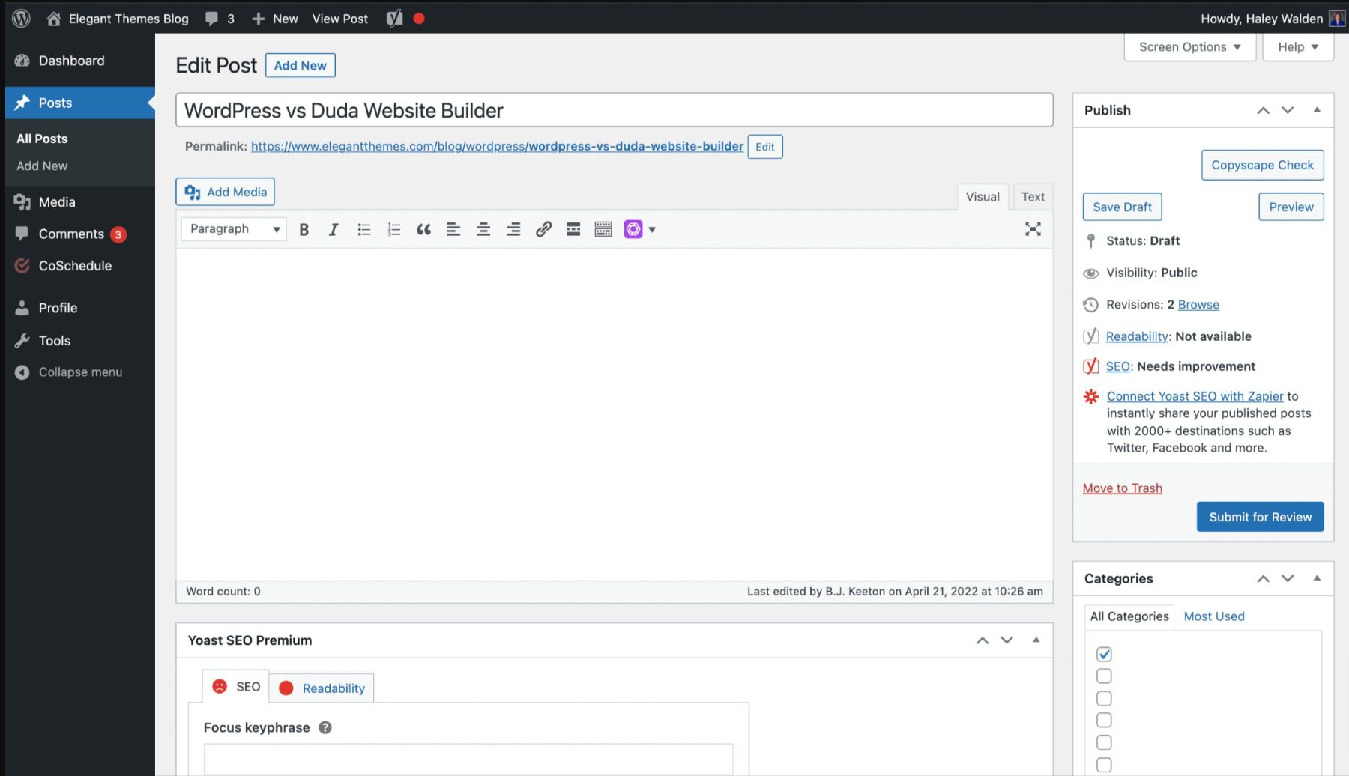Check the second category checkbox

[1104, 676]
